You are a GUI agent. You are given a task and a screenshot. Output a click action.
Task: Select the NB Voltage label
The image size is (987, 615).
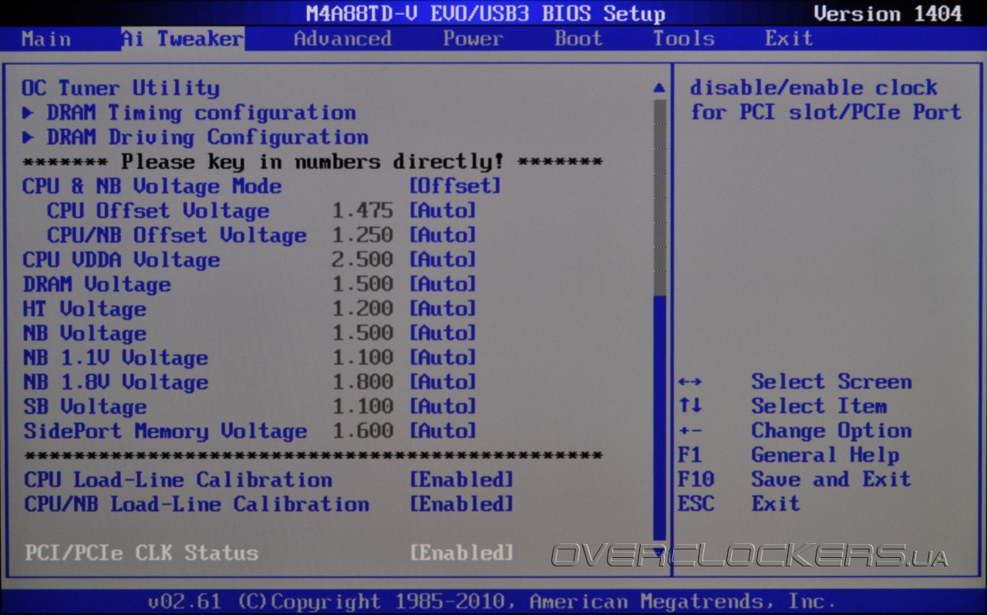(84, 333)
